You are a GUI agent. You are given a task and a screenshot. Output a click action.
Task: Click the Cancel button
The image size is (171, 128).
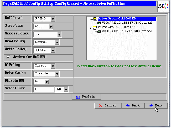pos(107,106)
